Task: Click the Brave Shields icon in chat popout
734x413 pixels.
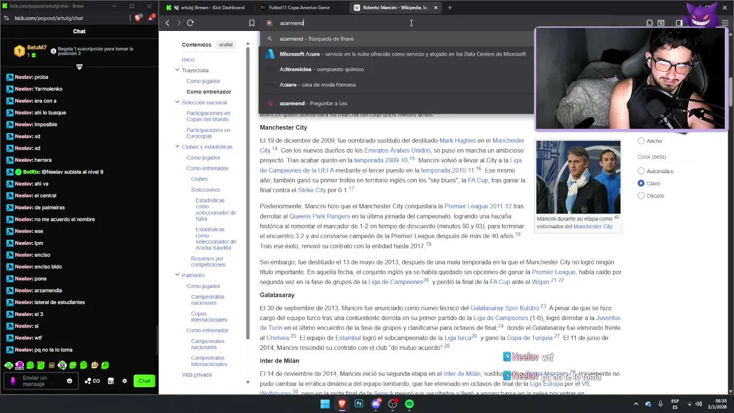Action: [x=138, y=18]
